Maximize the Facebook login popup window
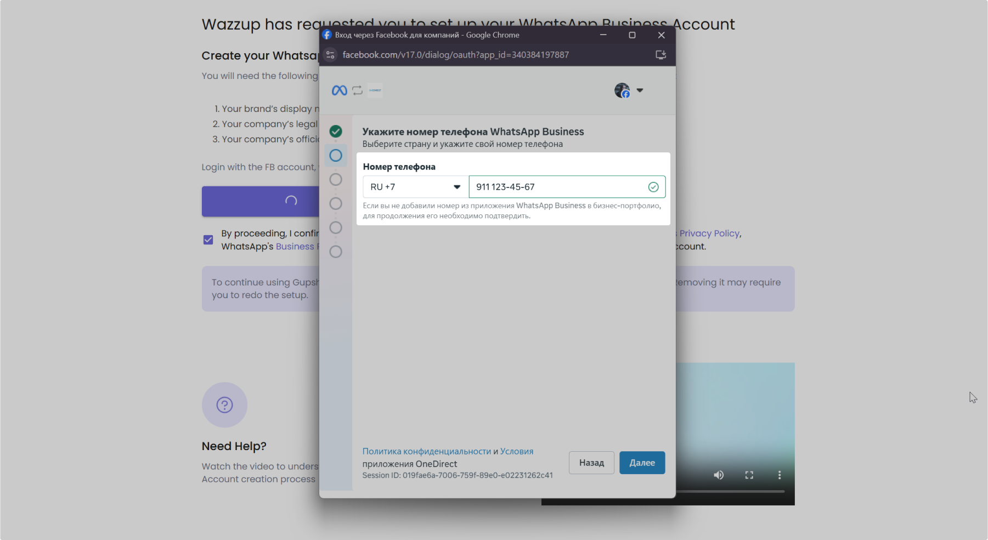This screenshot has height=540, width=988. pyautogui.click(x=632, y=35)
